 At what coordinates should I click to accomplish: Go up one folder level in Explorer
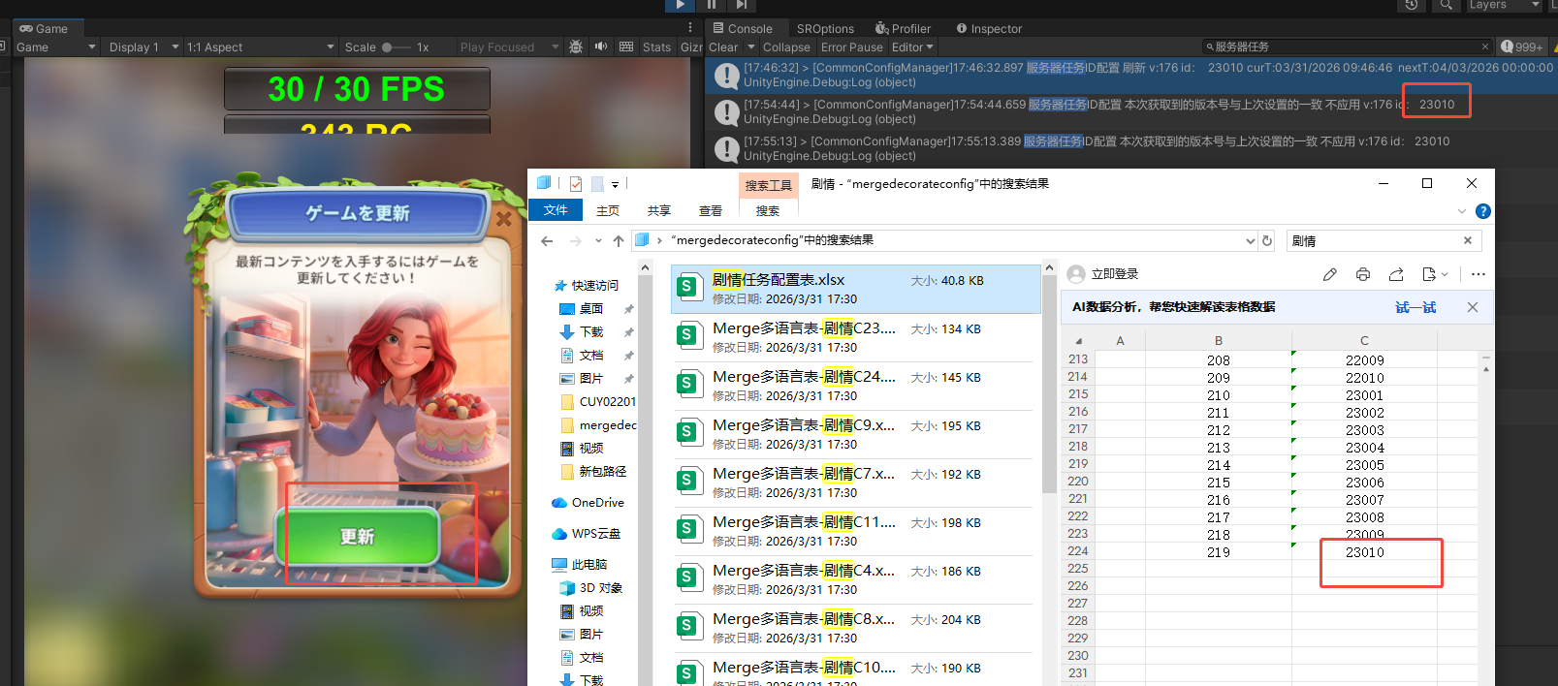pos(619,241)
